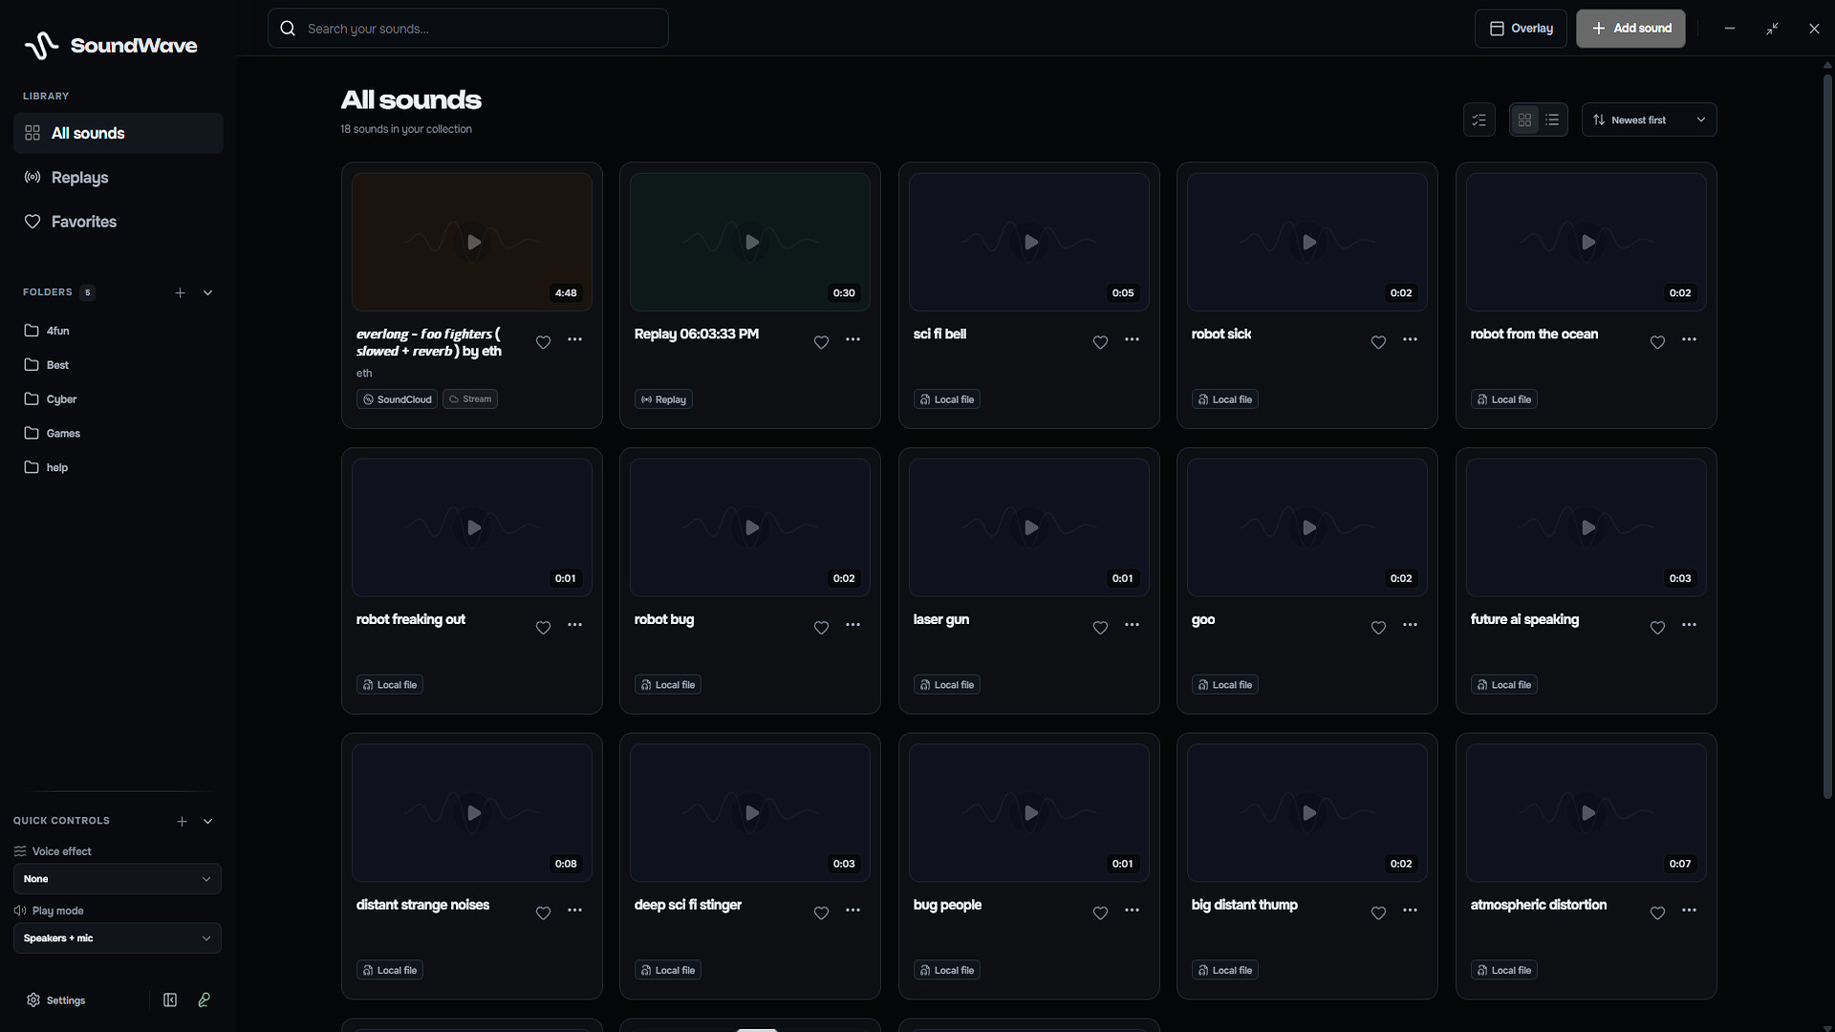Screen dimensions: 1835x1032
Task: Open more options for robot from the ocean
Action: click(x=1689, y=339)
